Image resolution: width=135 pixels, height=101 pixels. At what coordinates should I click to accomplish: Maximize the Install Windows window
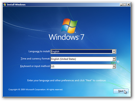(125, 5)
